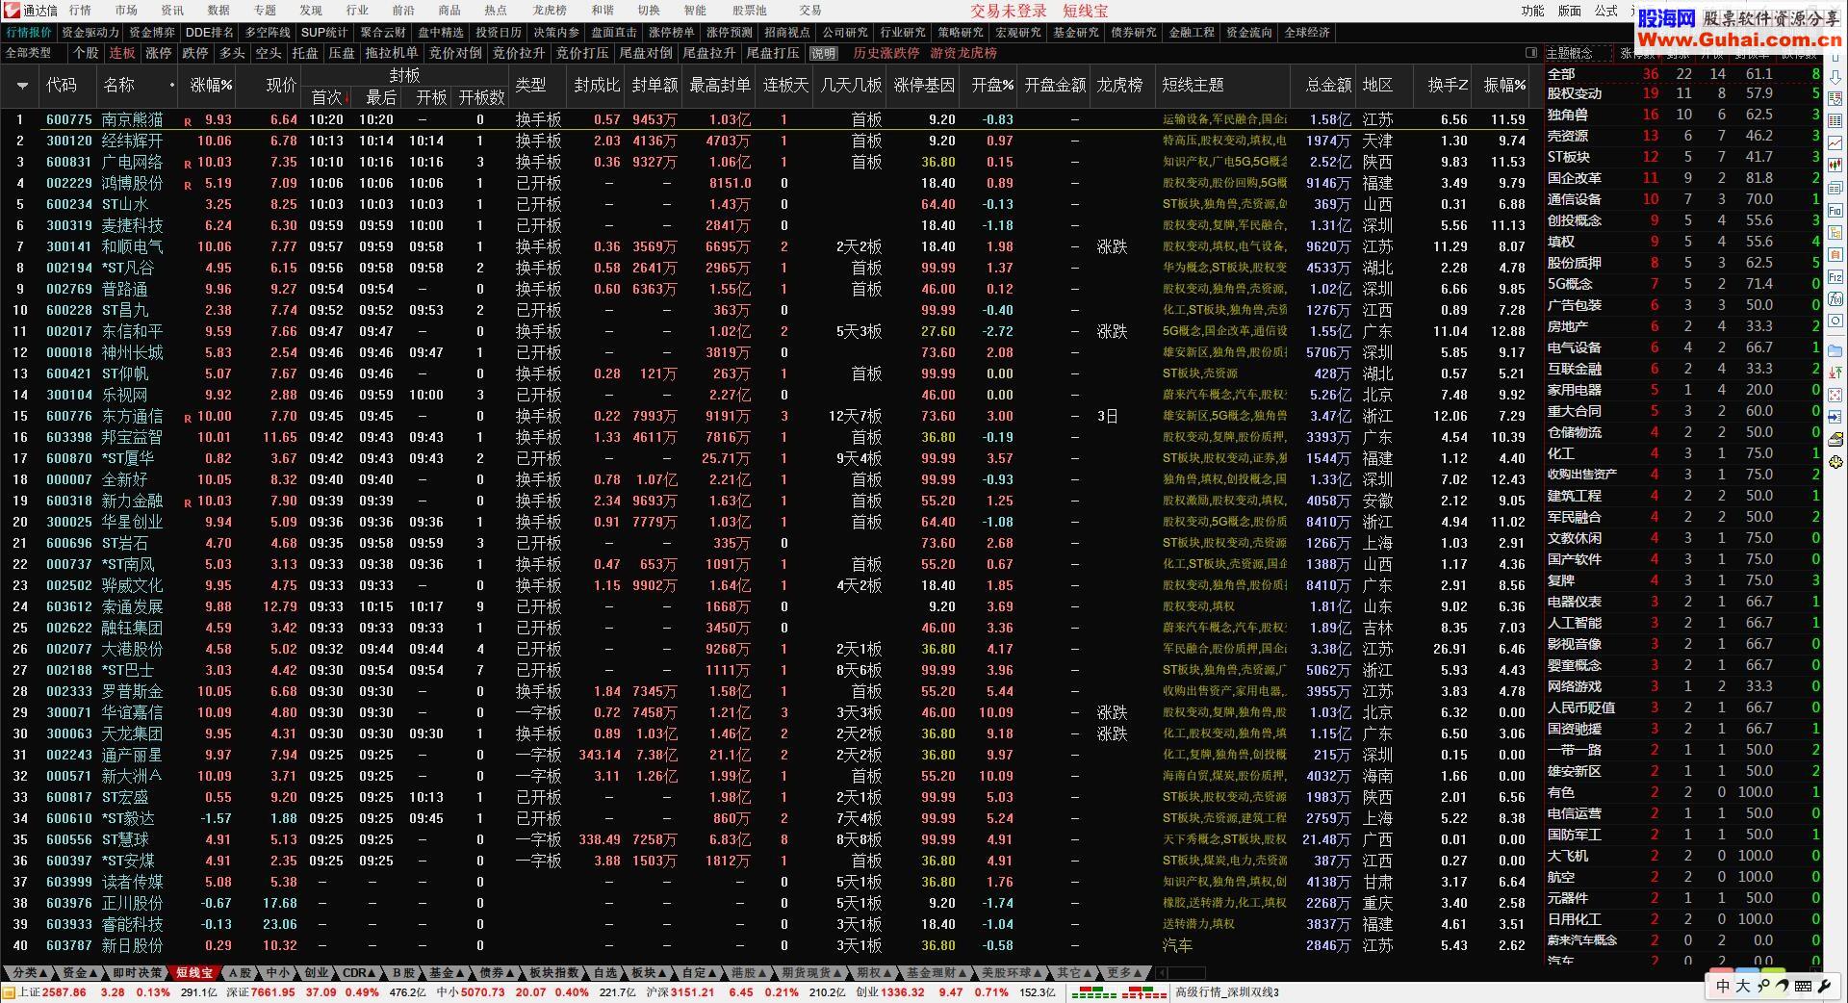Click the red-green up-down arrows icon
Screen dimensions: 1848x1003
point(1835,373)
